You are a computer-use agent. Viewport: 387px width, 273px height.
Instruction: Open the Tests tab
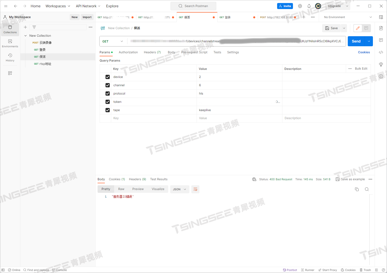click(217, 52)
